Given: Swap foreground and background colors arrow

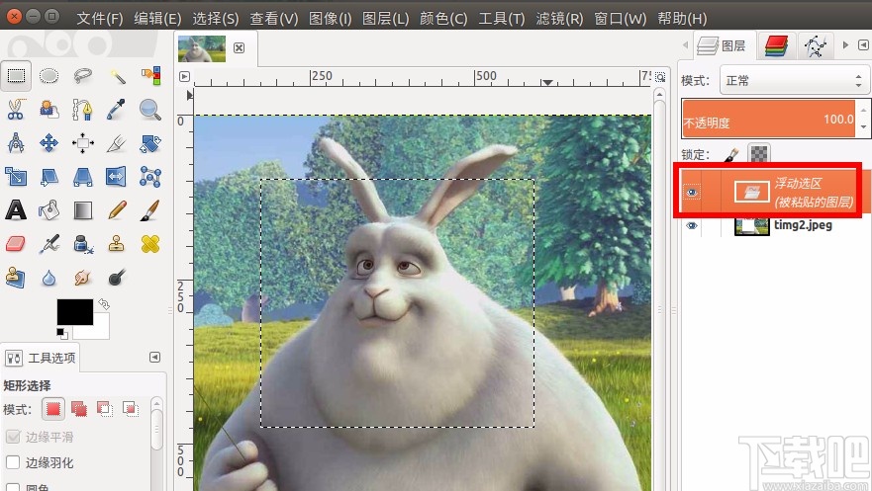Looking at the screenshot, I should [104, 304].
